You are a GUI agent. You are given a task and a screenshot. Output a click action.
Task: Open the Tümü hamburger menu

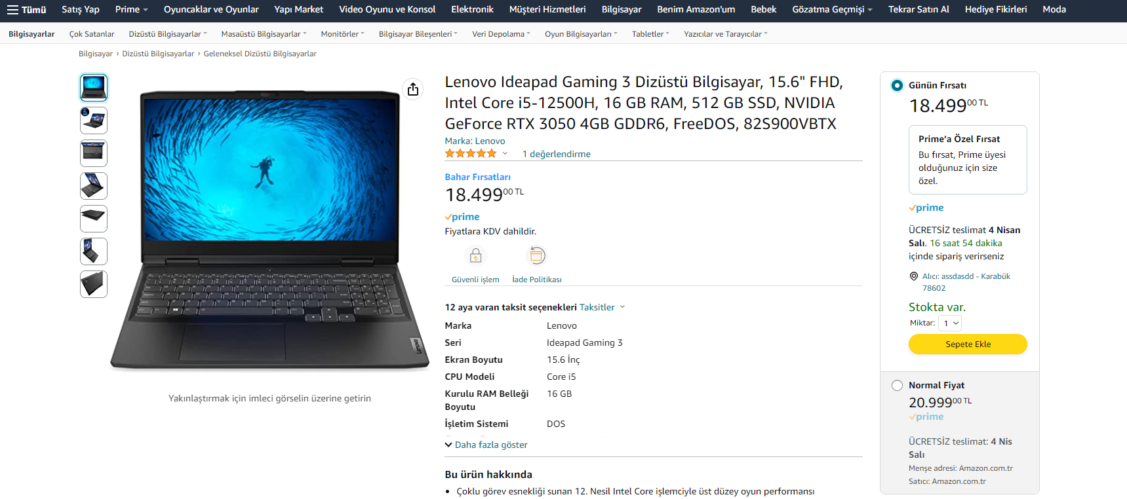27,9
